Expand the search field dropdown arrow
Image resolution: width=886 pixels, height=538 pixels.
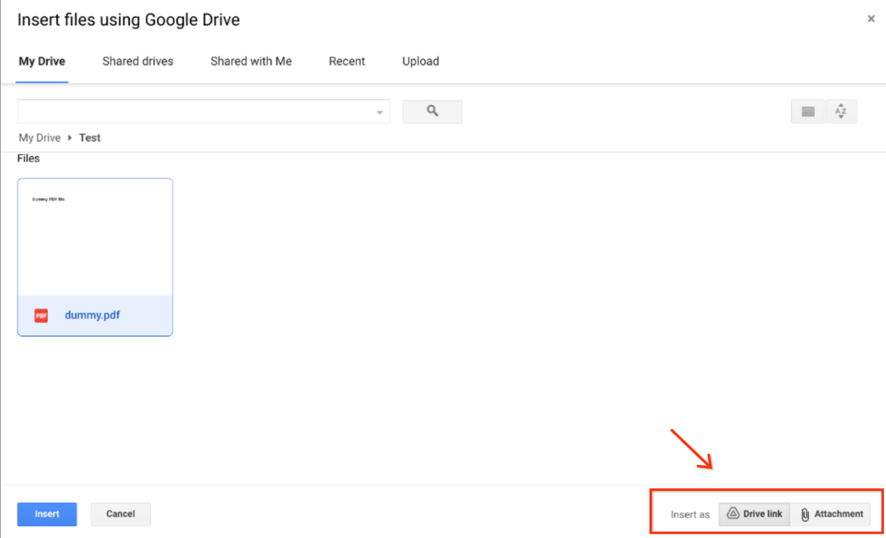coord(380,112)
